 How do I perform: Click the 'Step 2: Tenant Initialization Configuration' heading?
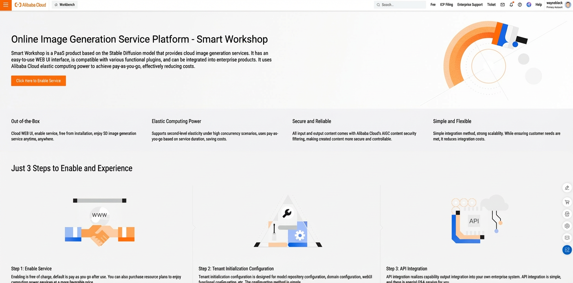click(x=236, y=268)
